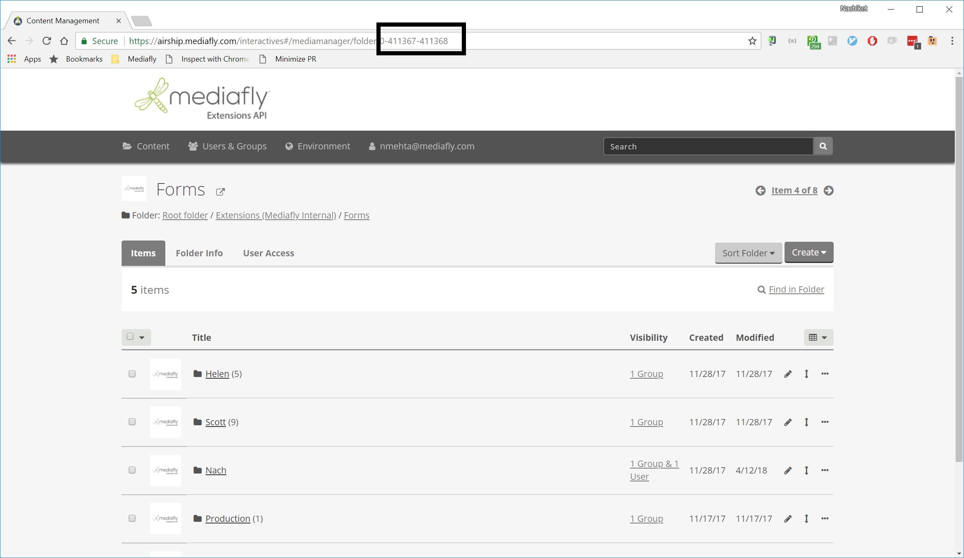Open the table view options dropdown
Image resolution: width=964 pixels, height=558 pixels.
818,337
